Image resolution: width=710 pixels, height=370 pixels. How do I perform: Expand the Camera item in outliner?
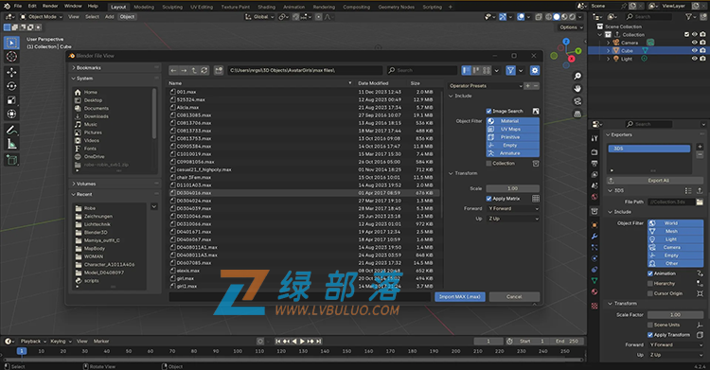point(608,43)
